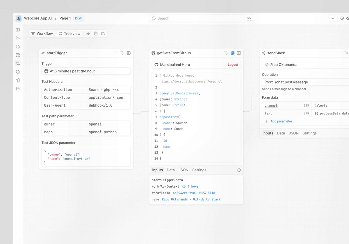Screen dimensions: 349x244
Task: Click the 'owner' path parameter key cell
Action: coord(64,124)
